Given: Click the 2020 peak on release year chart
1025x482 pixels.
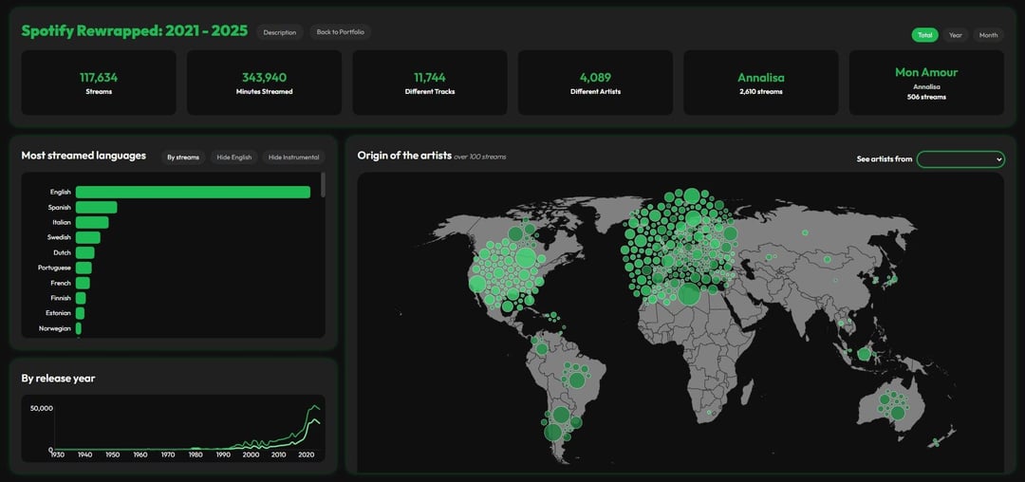Looking at the screenshot, I should (x=314, y=407).
